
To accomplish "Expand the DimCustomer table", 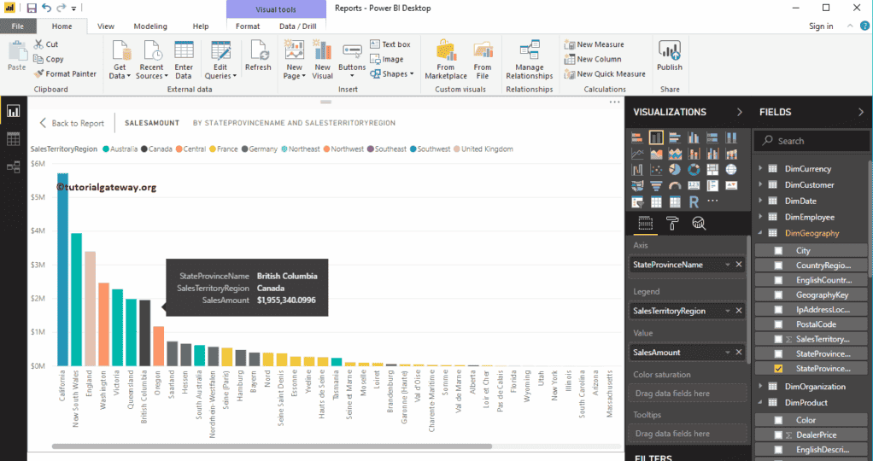I will click(760, 184).
